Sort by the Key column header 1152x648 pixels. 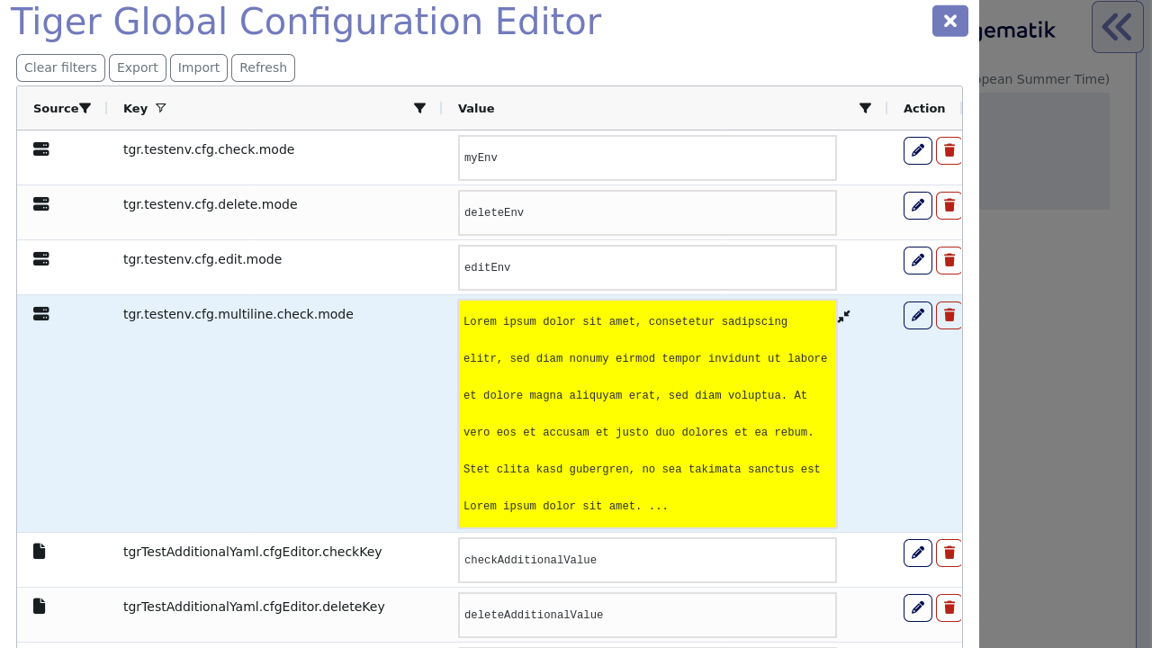[135, 108]
